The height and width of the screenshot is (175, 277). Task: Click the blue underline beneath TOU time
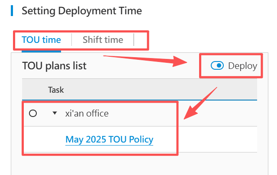pyautogui.click(x=41, y=51)
